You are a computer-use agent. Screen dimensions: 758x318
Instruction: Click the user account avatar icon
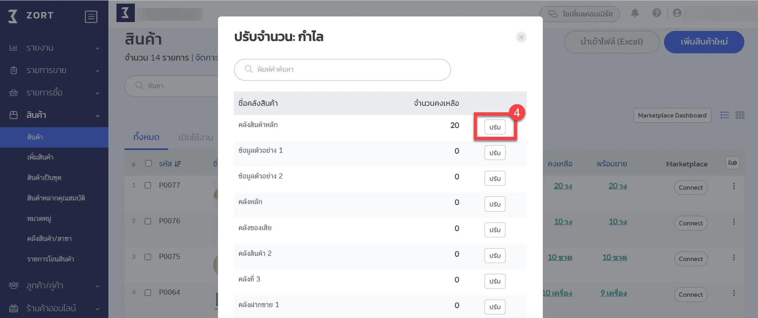(x=677, y=13)
